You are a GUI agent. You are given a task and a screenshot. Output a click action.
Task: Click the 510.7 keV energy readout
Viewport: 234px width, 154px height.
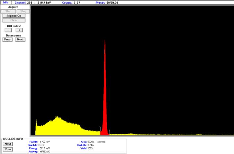[x=44, y=3]
